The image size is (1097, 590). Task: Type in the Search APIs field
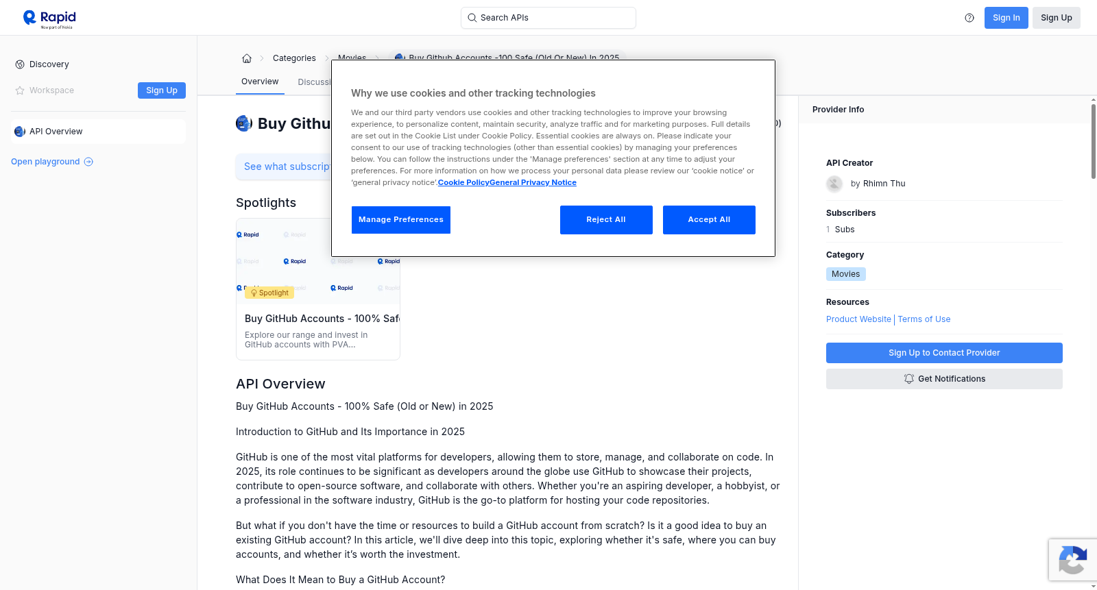coord(548,18)
